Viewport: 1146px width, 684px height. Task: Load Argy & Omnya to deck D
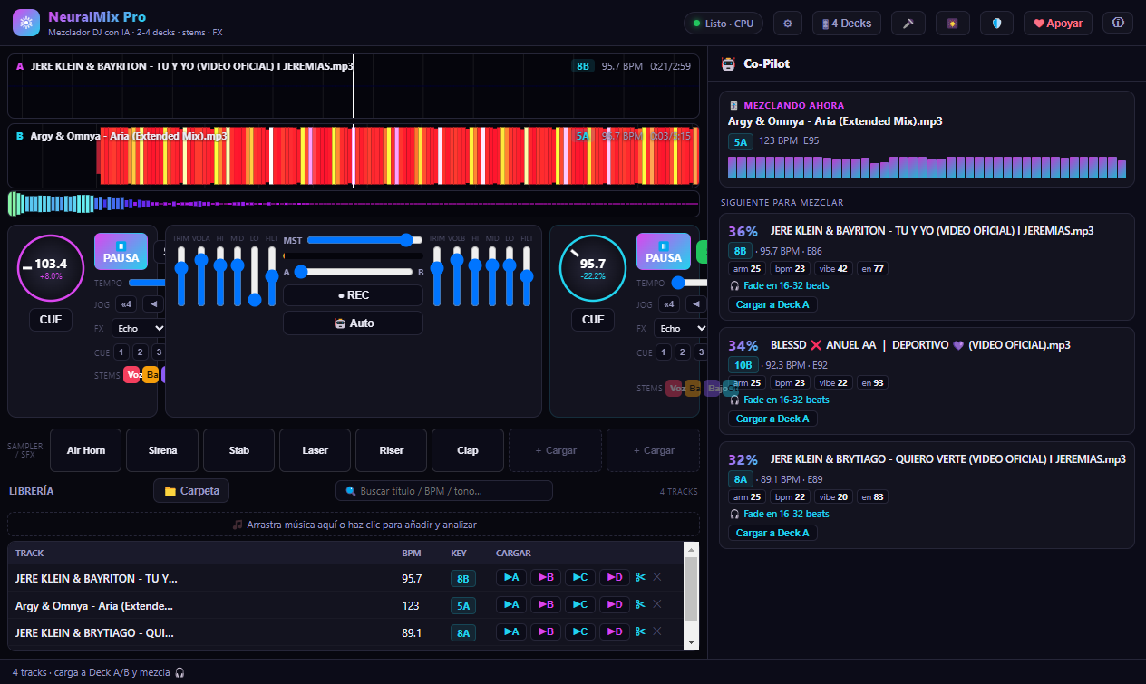pyautogui.click(x=615, y=604)
